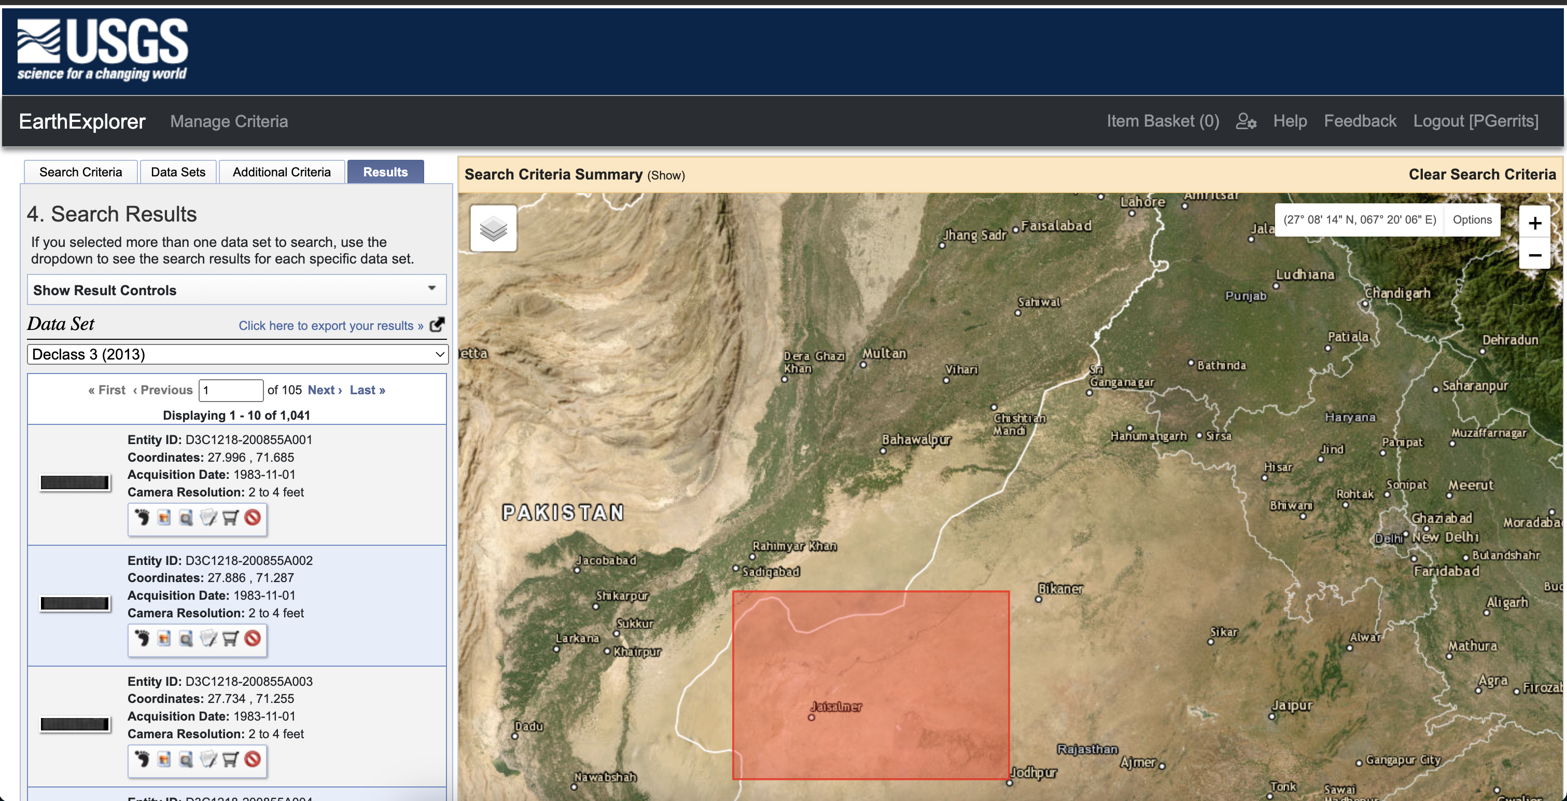Focus the page number input field
This screenshot has height=801, width=1567.
point(231,390)
